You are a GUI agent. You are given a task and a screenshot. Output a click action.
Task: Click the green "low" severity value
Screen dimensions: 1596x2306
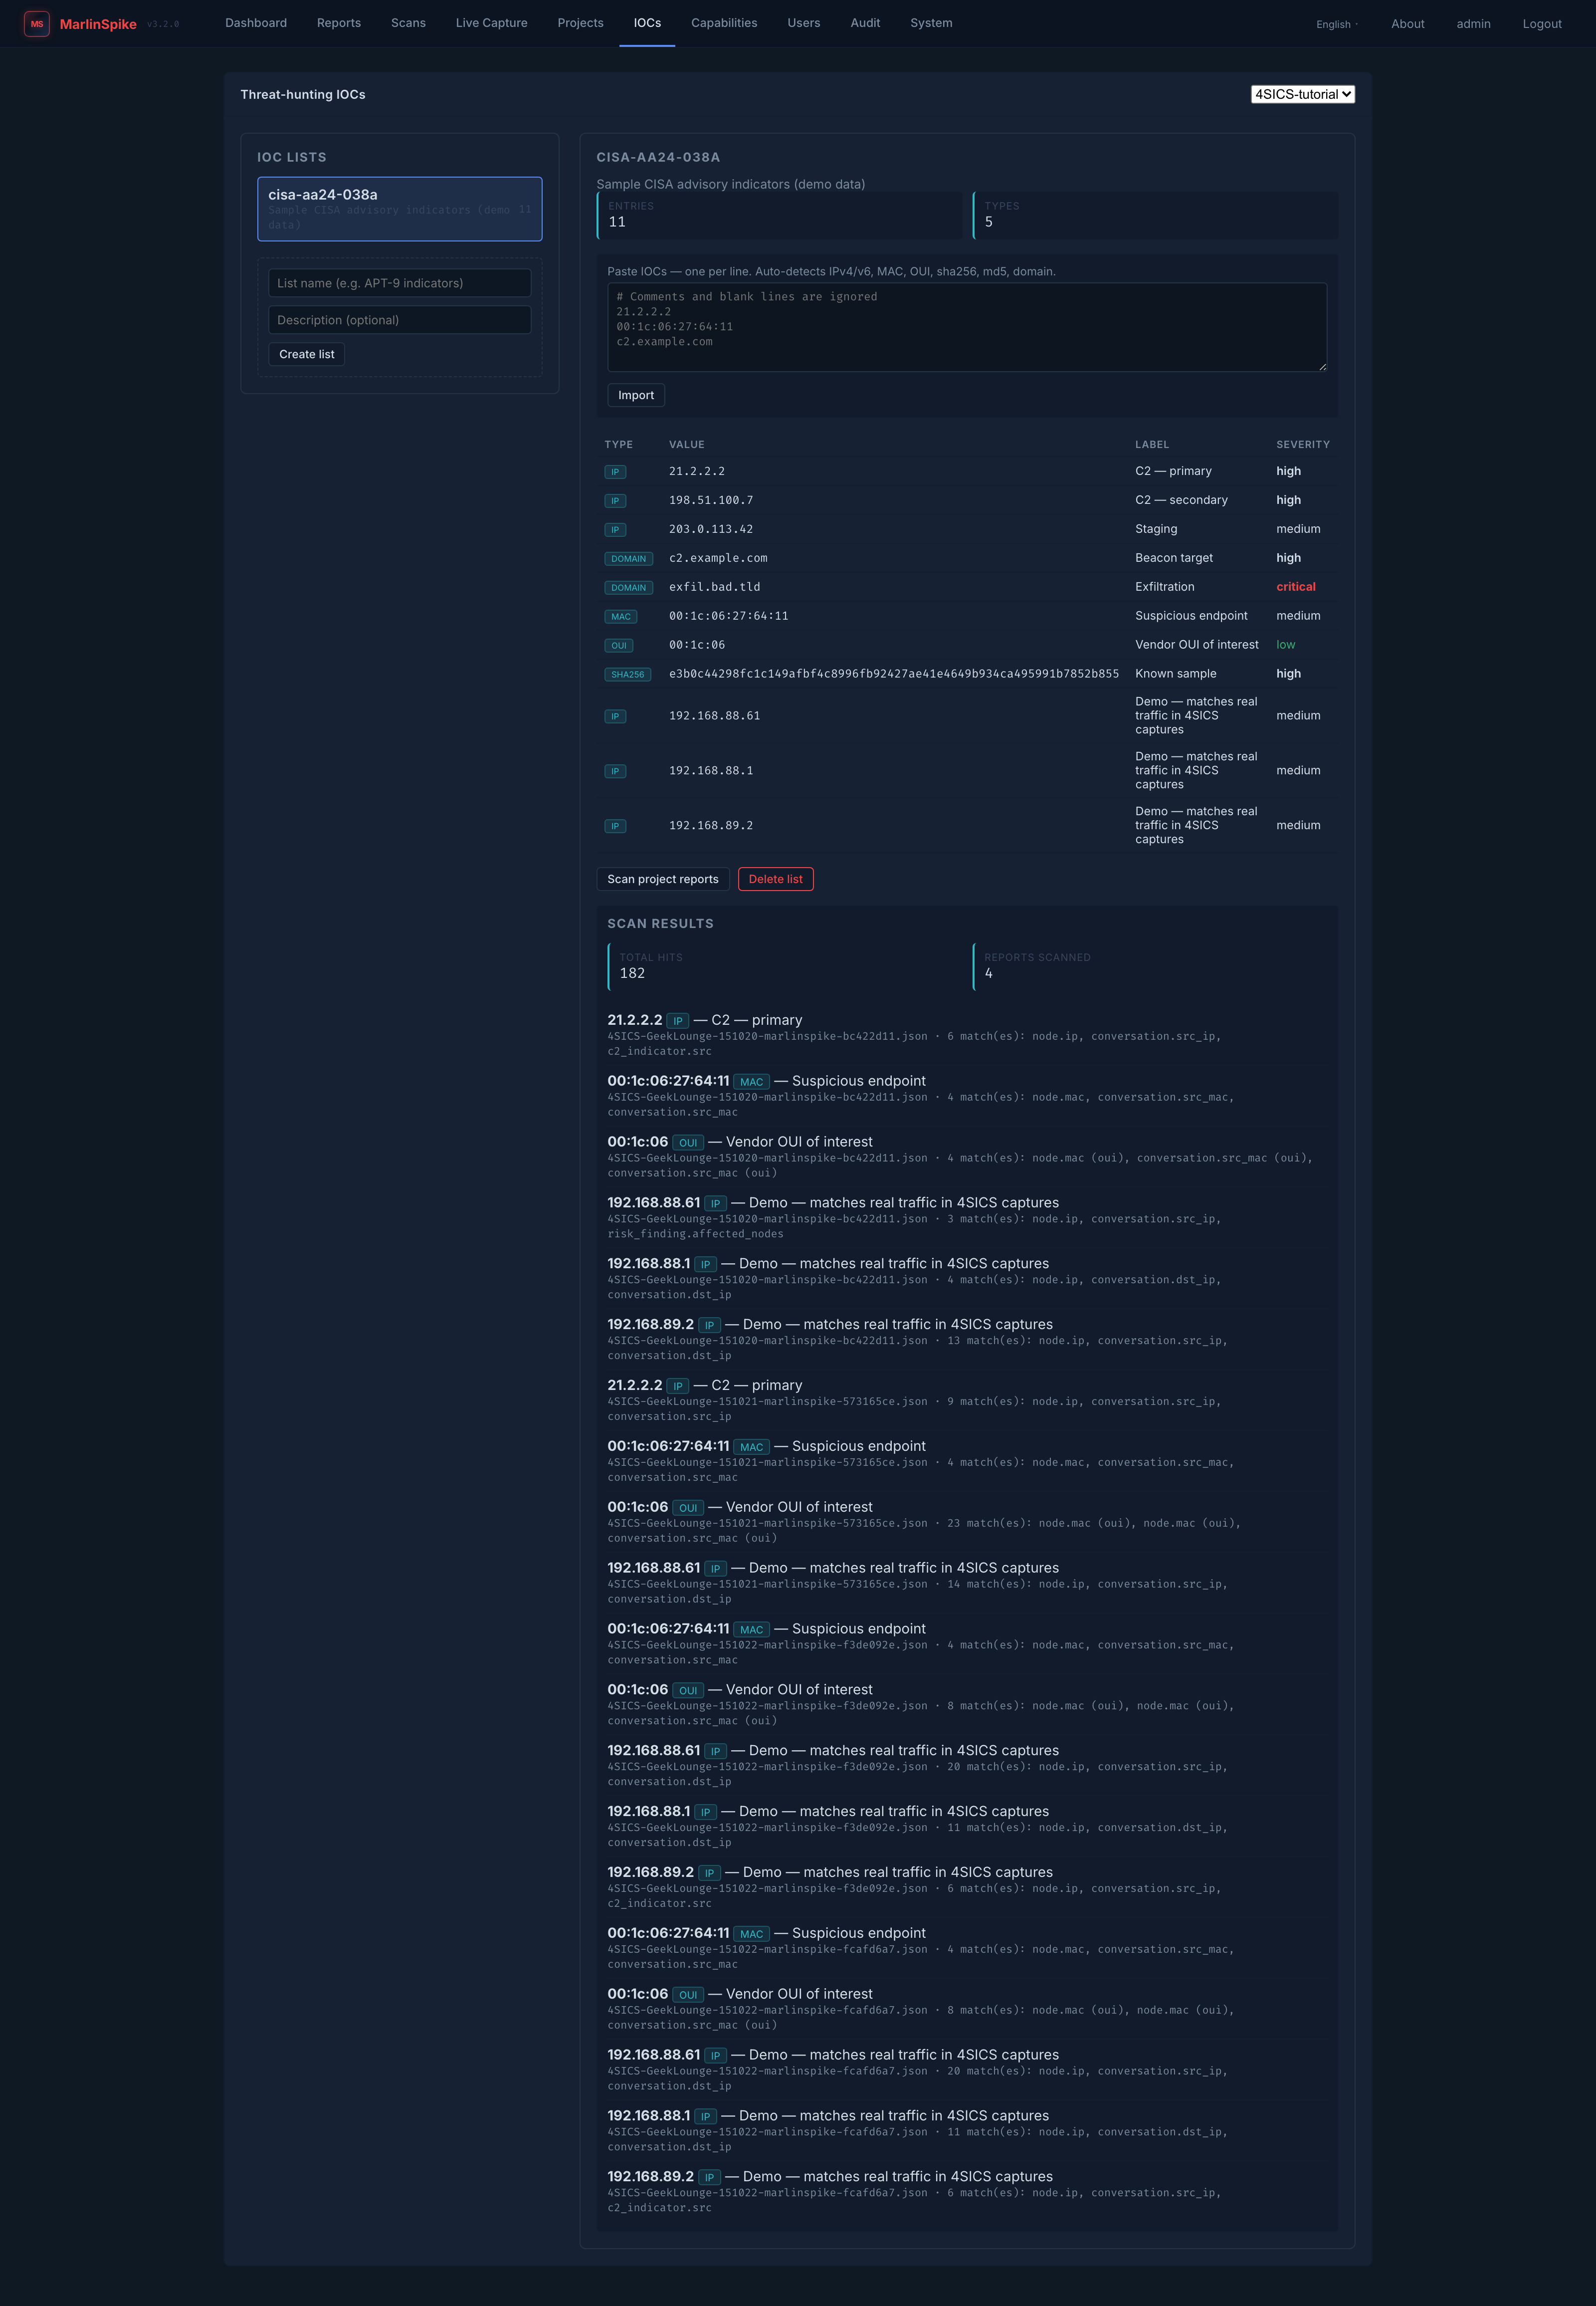point(1286,645)
